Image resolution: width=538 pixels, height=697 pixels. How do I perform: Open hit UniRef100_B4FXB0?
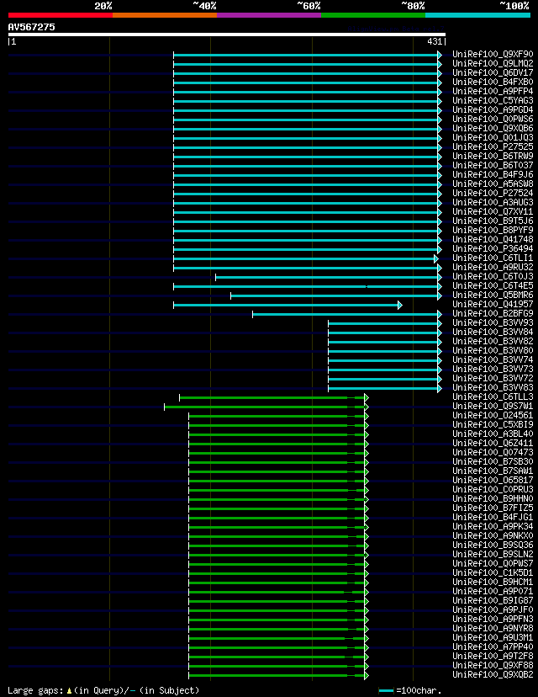[493, 82]
